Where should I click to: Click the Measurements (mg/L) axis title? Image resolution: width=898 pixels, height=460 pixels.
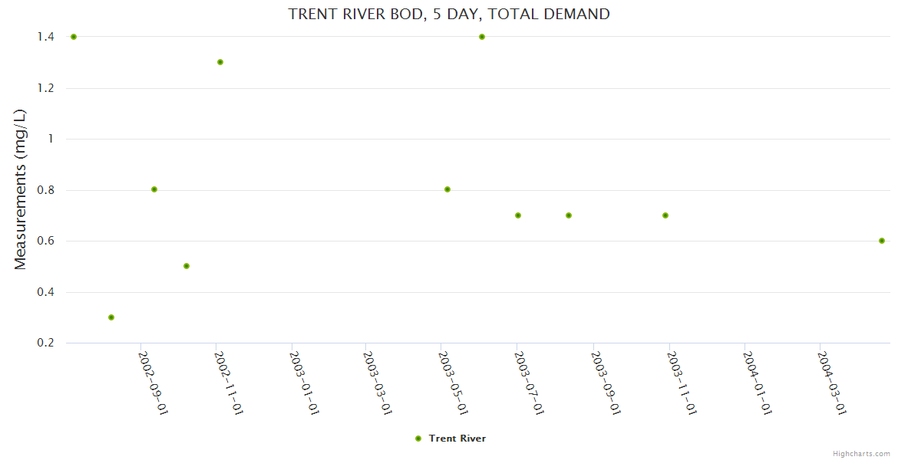click(x=21, y=189)
